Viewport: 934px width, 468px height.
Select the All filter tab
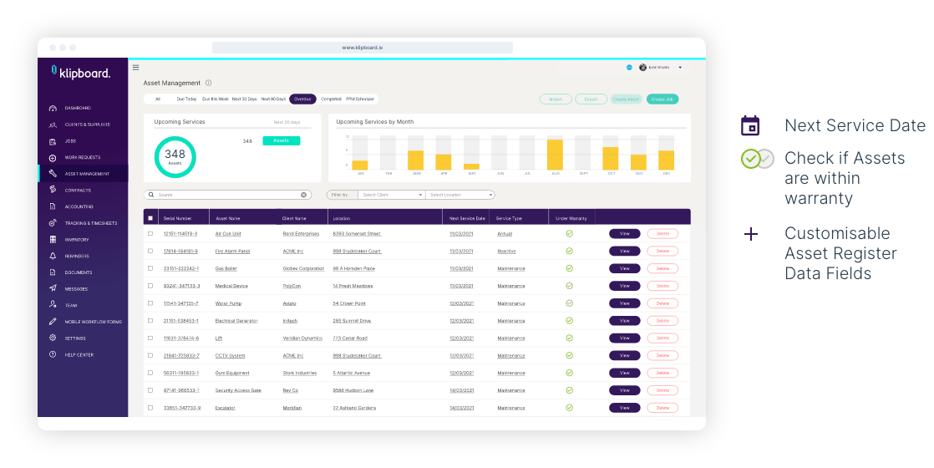coord(158,99)
